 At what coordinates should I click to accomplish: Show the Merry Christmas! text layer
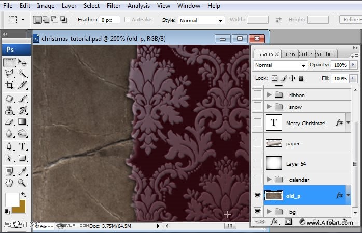coord(257,123)
